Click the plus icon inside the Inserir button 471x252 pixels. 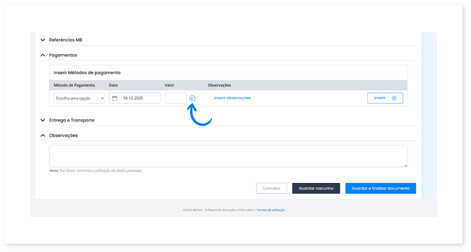click(x=394, y=98)
